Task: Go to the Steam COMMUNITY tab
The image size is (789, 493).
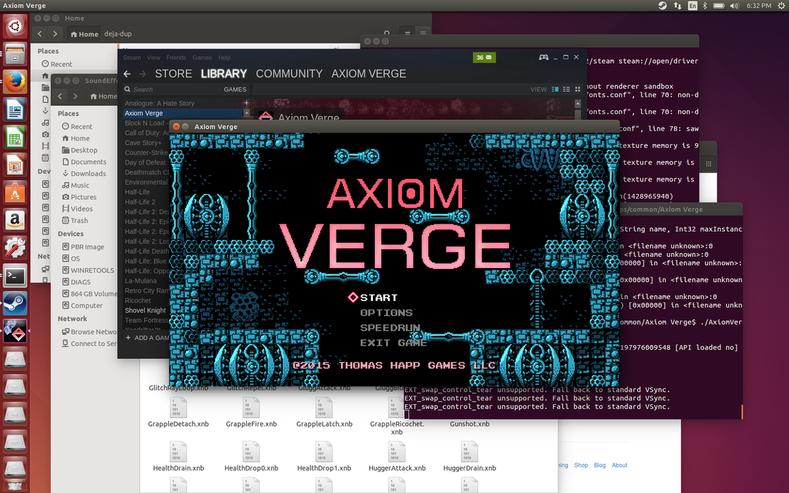Action: [x=289, y=74]
